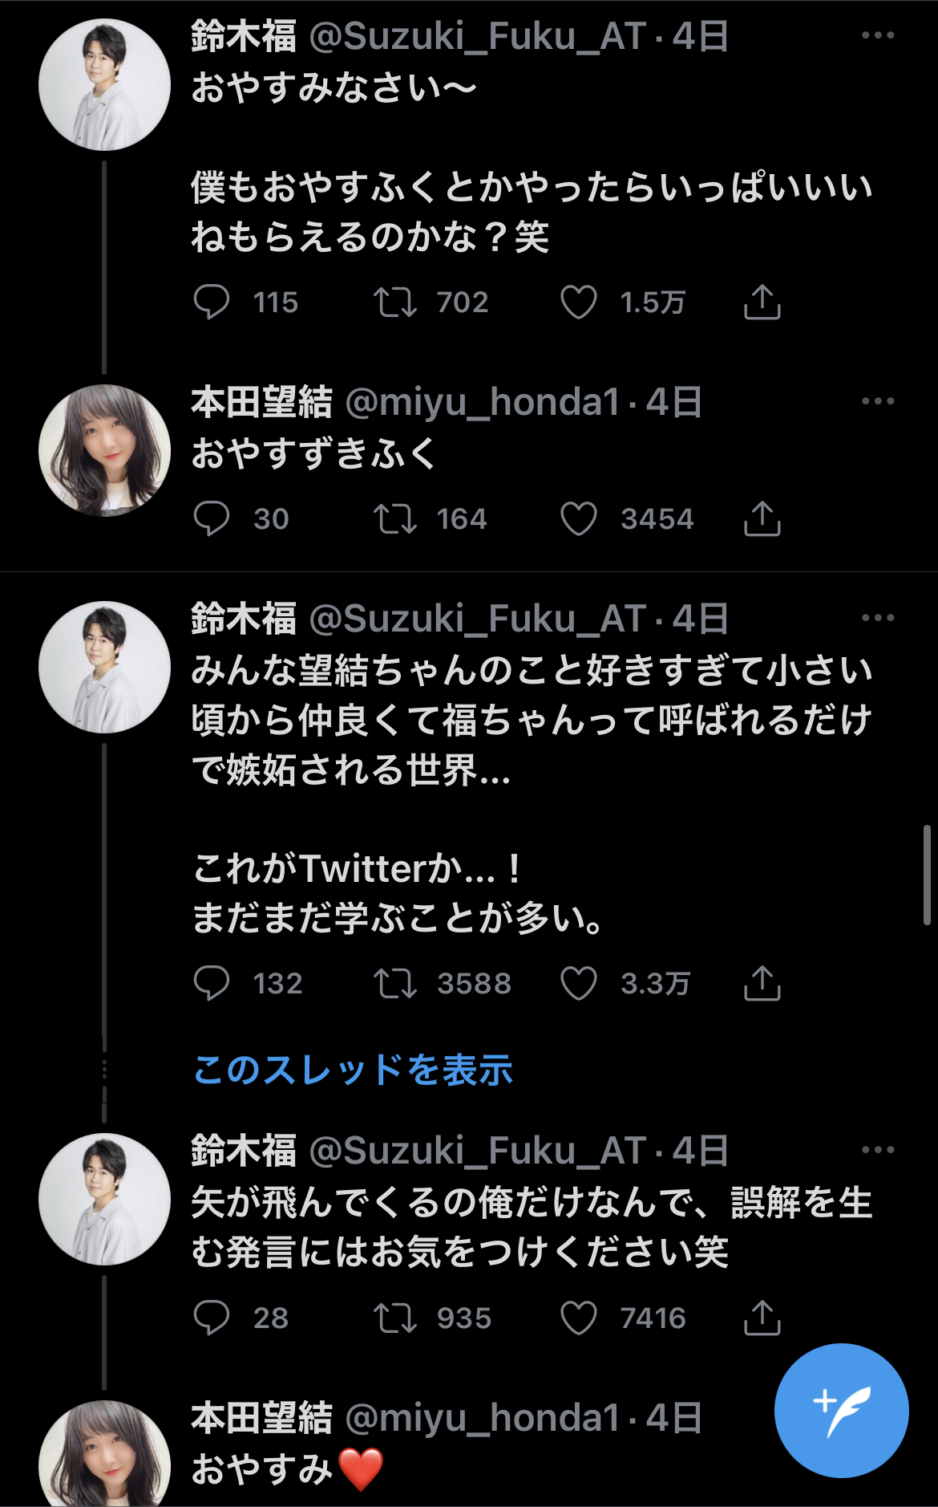
Task: Share the first 鈴木福 tweet
Action: click(762, 302)
